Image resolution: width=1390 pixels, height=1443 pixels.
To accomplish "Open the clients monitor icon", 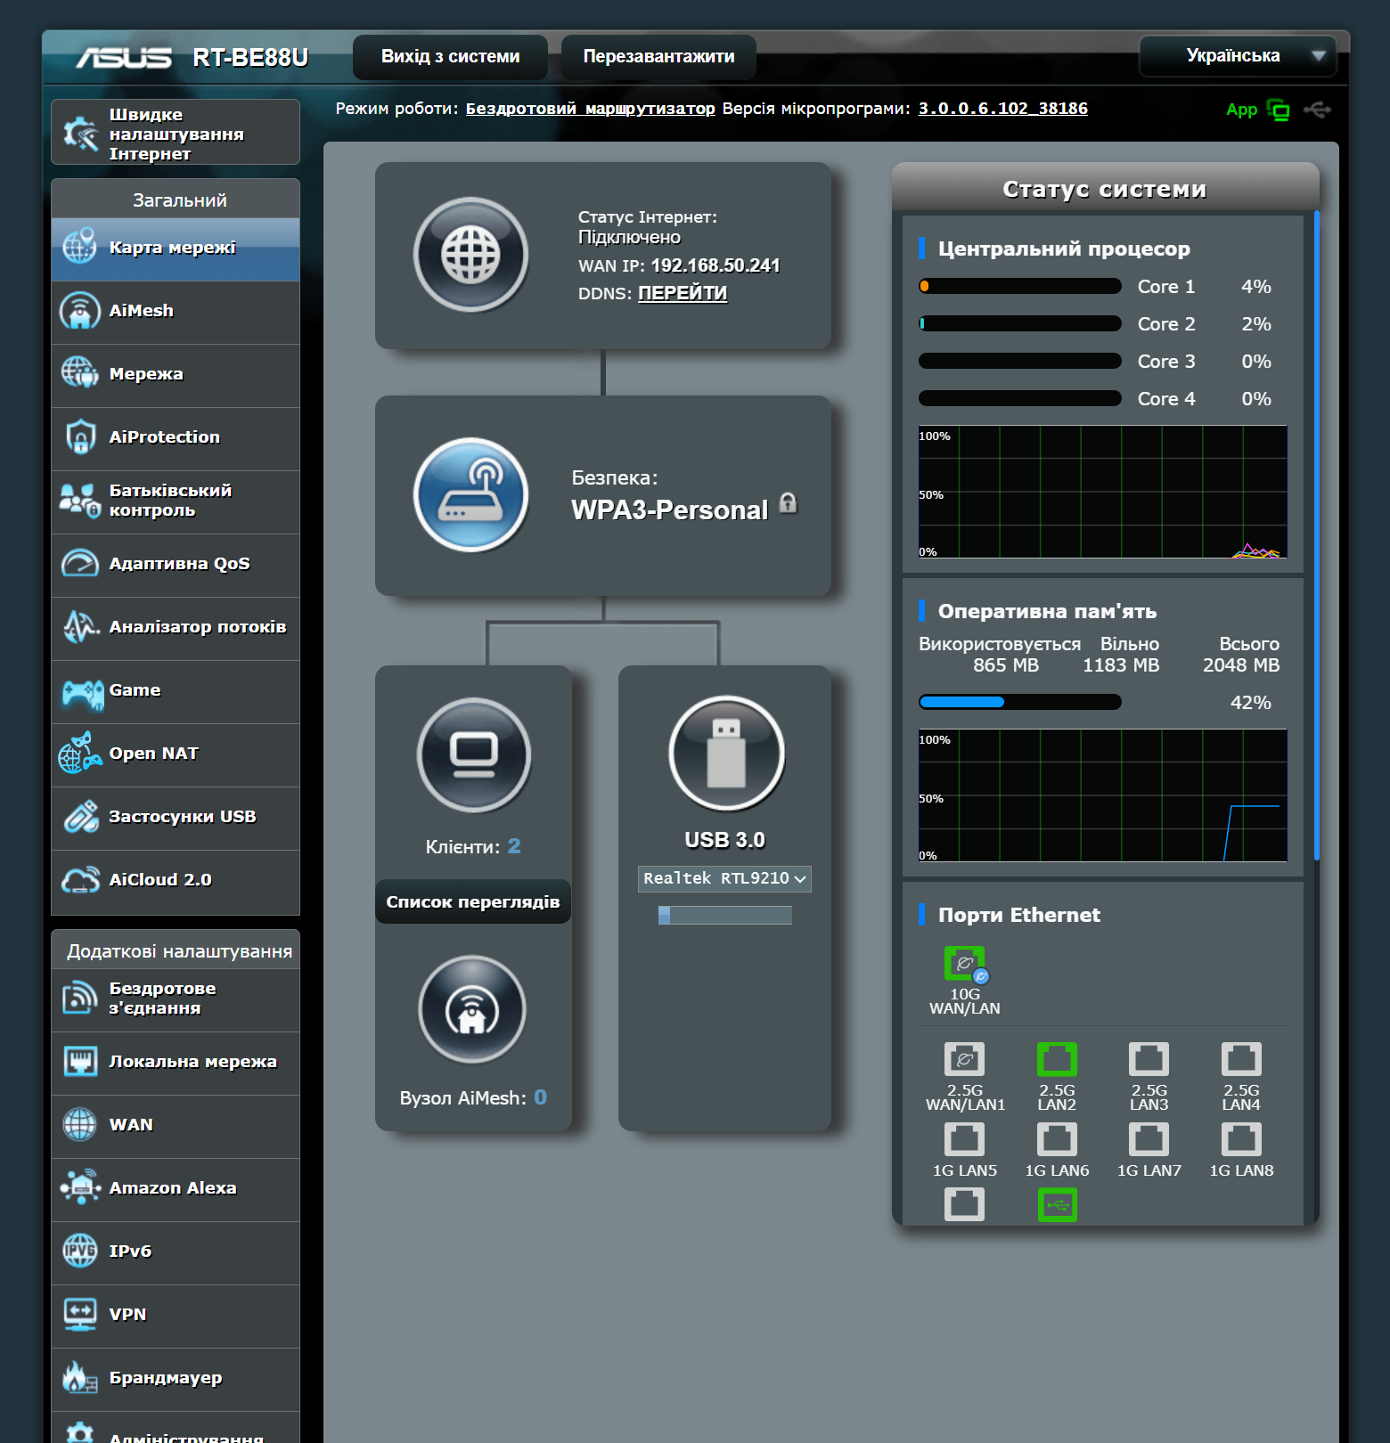I will (x=473, y=754).
